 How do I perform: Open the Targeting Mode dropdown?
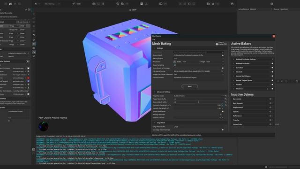(x=199, y=96)
